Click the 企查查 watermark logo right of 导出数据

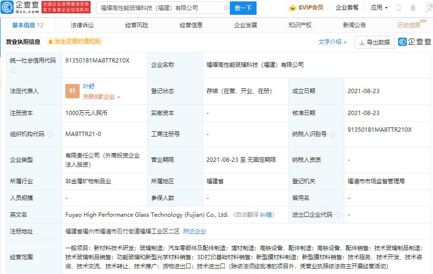tap(415, 42)
